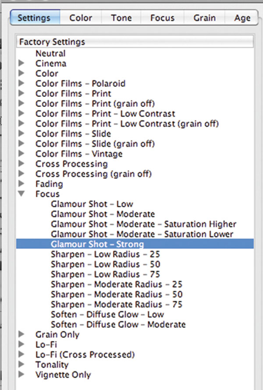Viewport: 263px width, 390px height.
Task: Open the Age tab
Action: 242,18
